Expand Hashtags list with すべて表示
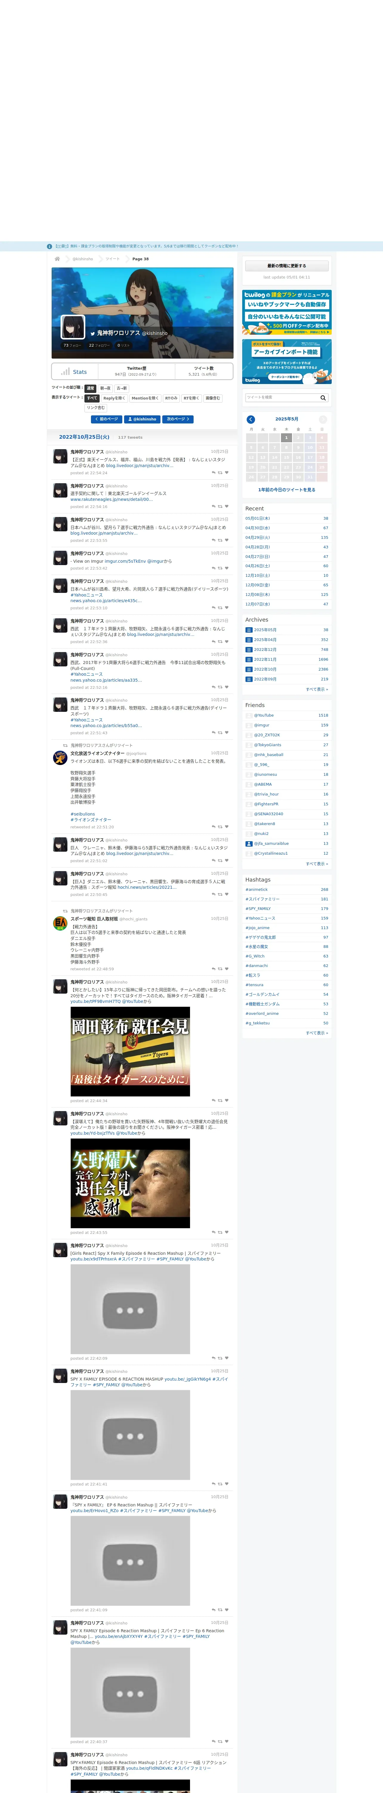 317,1033
